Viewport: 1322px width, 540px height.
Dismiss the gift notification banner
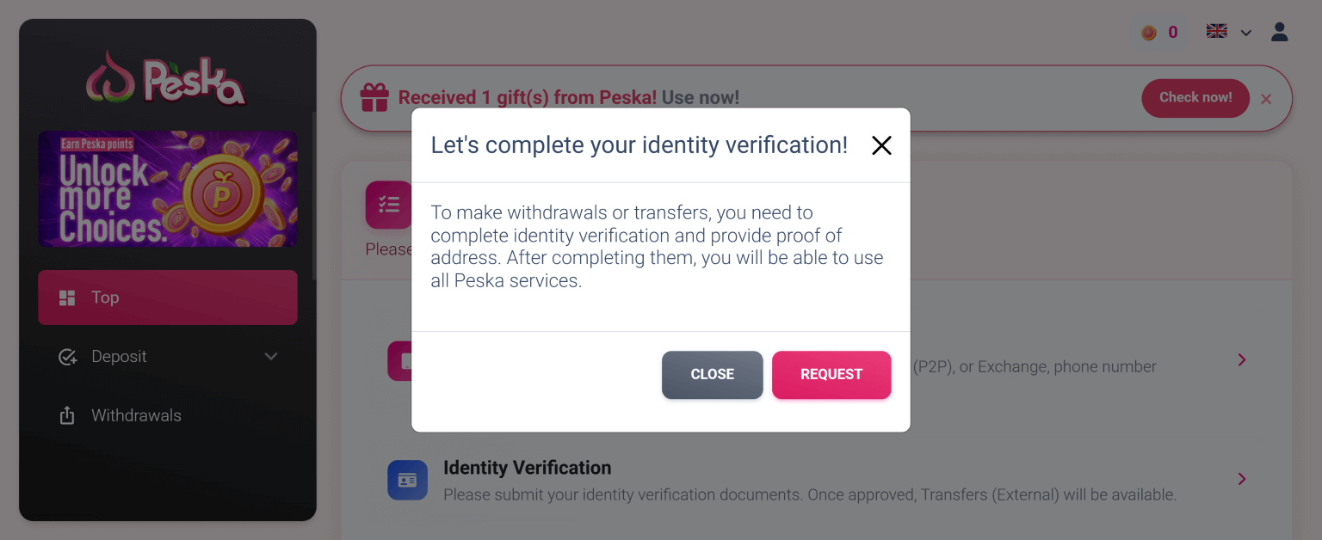coord(1266,99)
